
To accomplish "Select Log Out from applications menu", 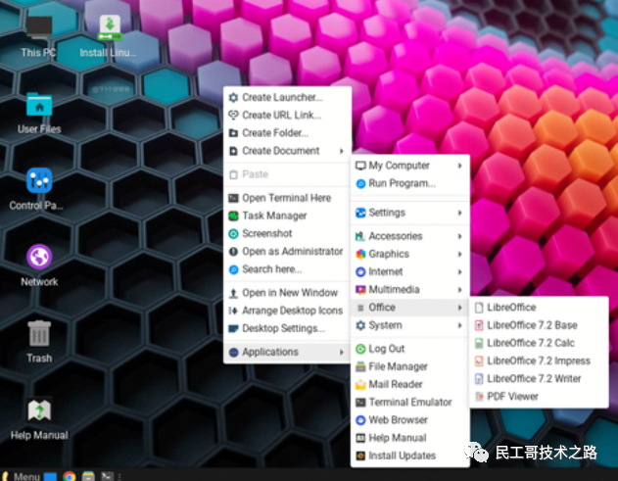I will 410,349.
